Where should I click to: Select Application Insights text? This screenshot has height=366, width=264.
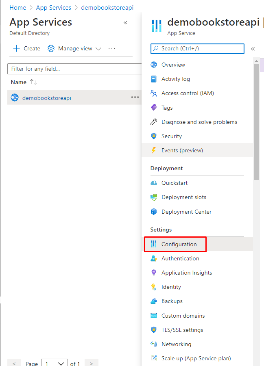click(x=187, y=273)
